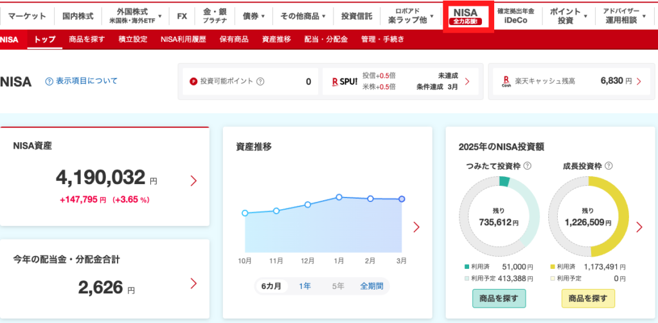Click the 1月 data point on chart

point(339,197)
